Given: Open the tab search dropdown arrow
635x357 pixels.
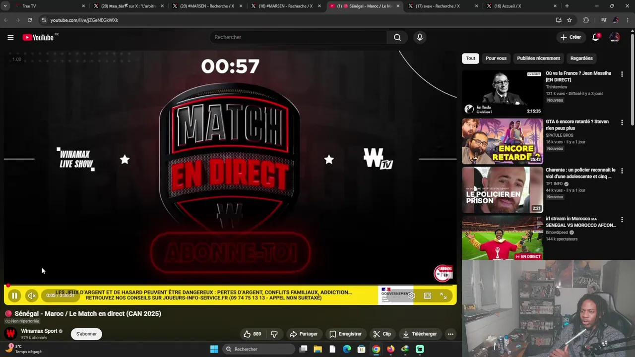Looking at the screenshot, I should tap(5, 6).
